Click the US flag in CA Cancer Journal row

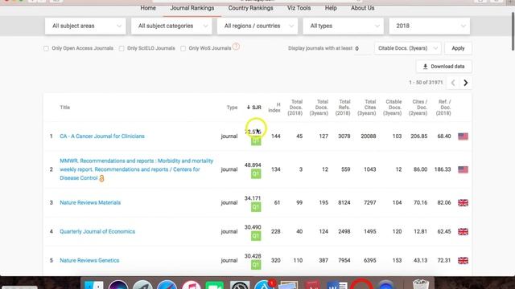(463, 136)
